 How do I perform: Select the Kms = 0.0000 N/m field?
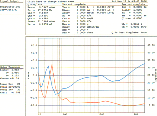point(77,21)
